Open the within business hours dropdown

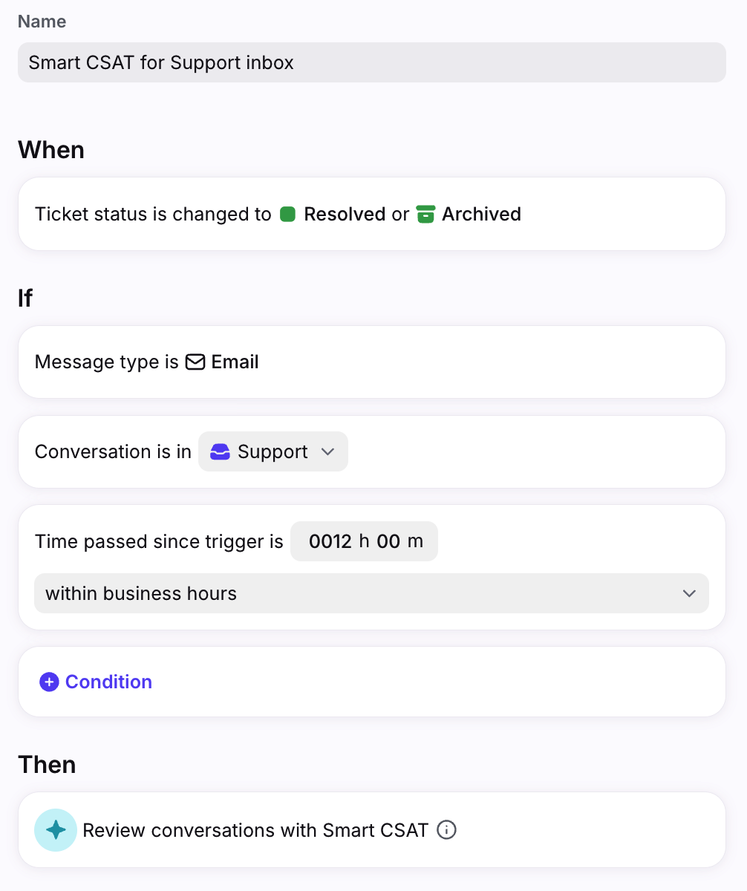click(371, 593)
